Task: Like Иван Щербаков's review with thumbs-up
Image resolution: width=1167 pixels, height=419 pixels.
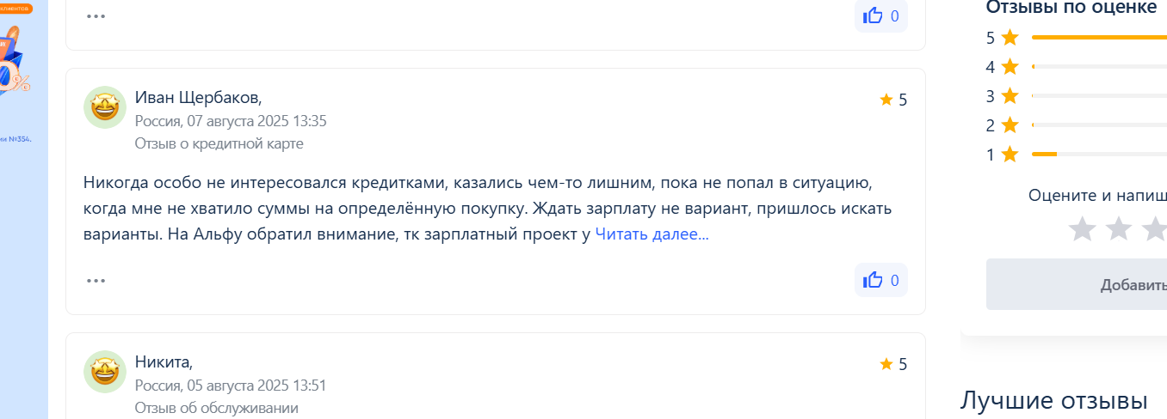Action: [881, 280]
